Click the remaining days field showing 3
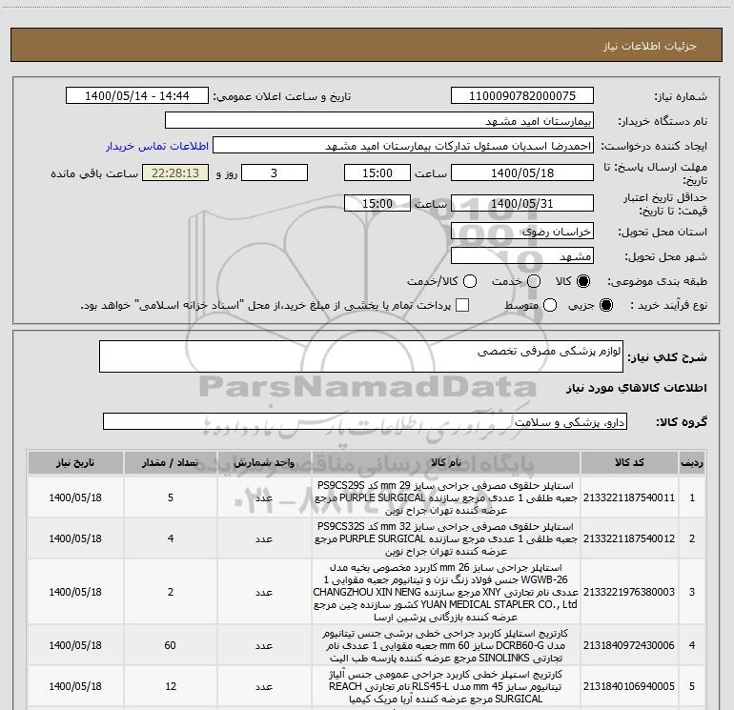The image size is (734, 710). tap(275, 172)
